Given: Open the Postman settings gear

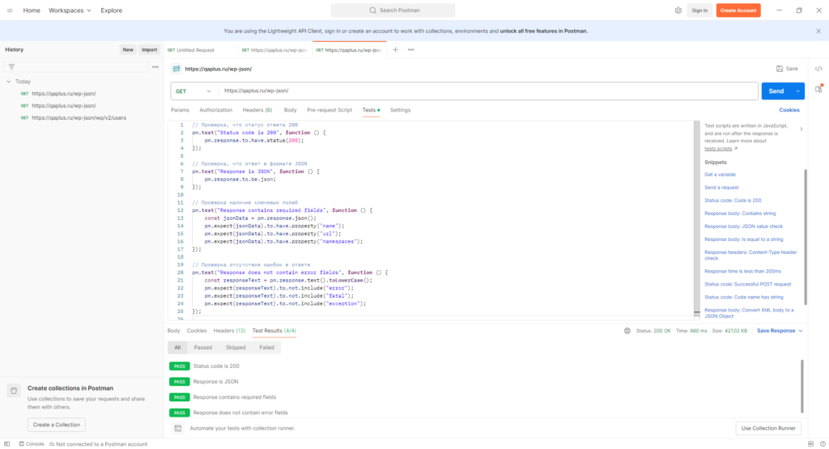Looking at the screenshot, I should coord(678,11).
